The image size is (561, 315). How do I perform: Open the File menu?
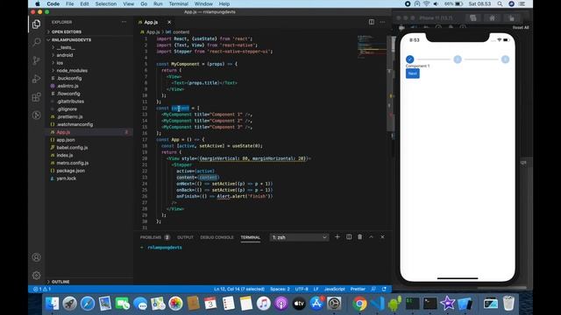click(x=70, y=3)
